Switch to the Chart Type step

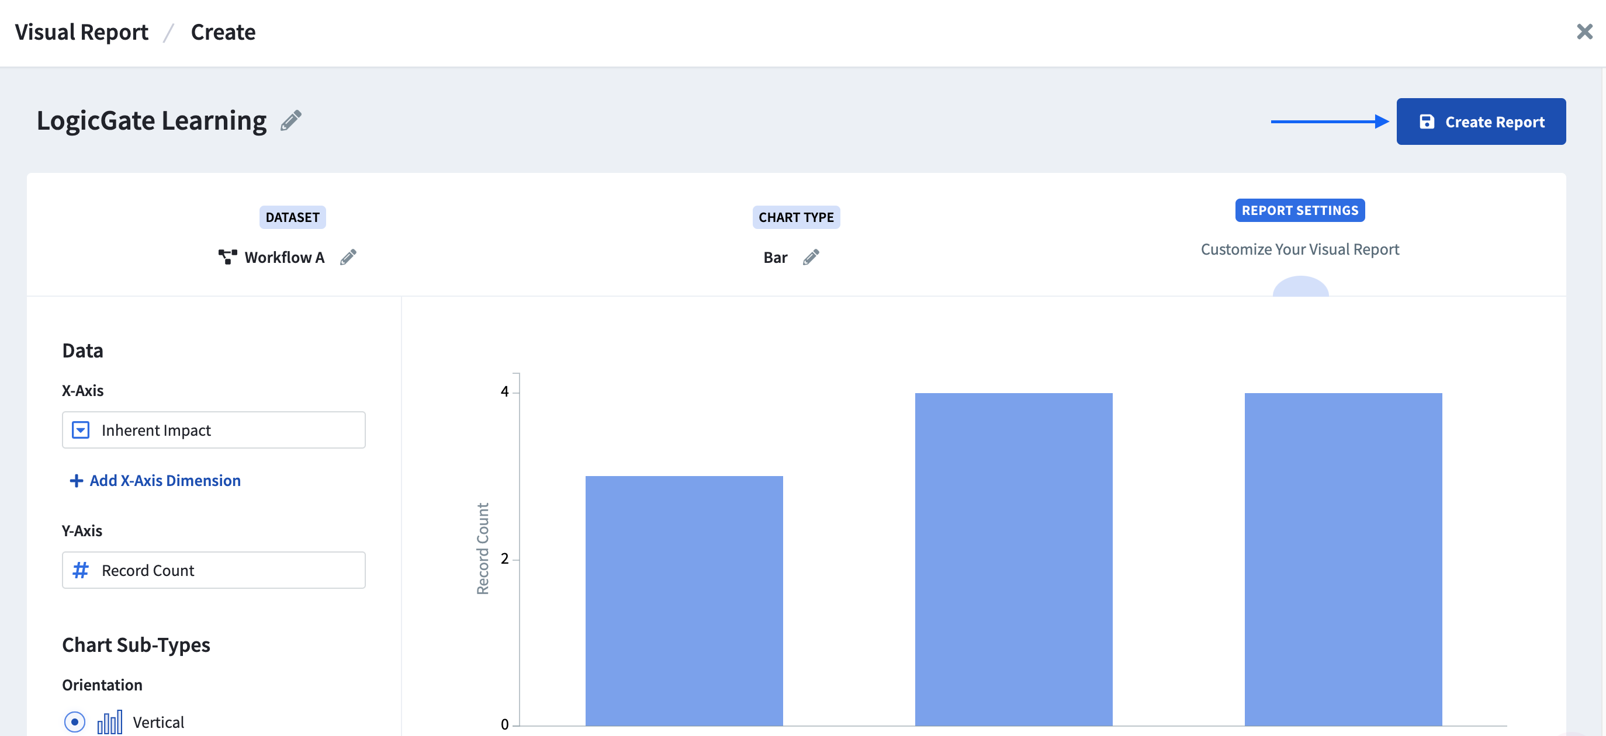(795, 217)
